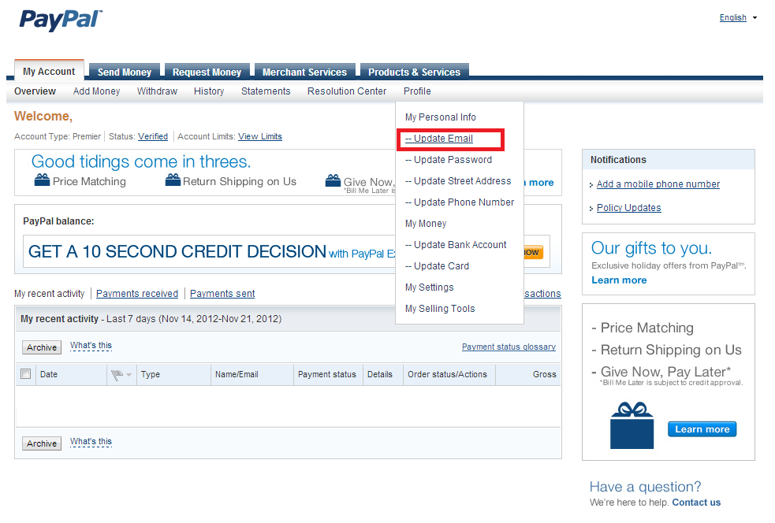Switch to the Merchant Services tab
This screenshot has height=523, width=775.
tap(304, 72)
